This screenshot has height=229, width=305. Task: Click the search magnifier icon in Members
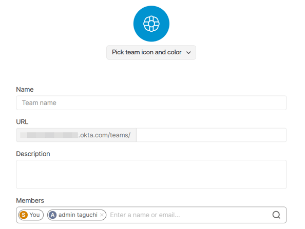click(276, 215)
